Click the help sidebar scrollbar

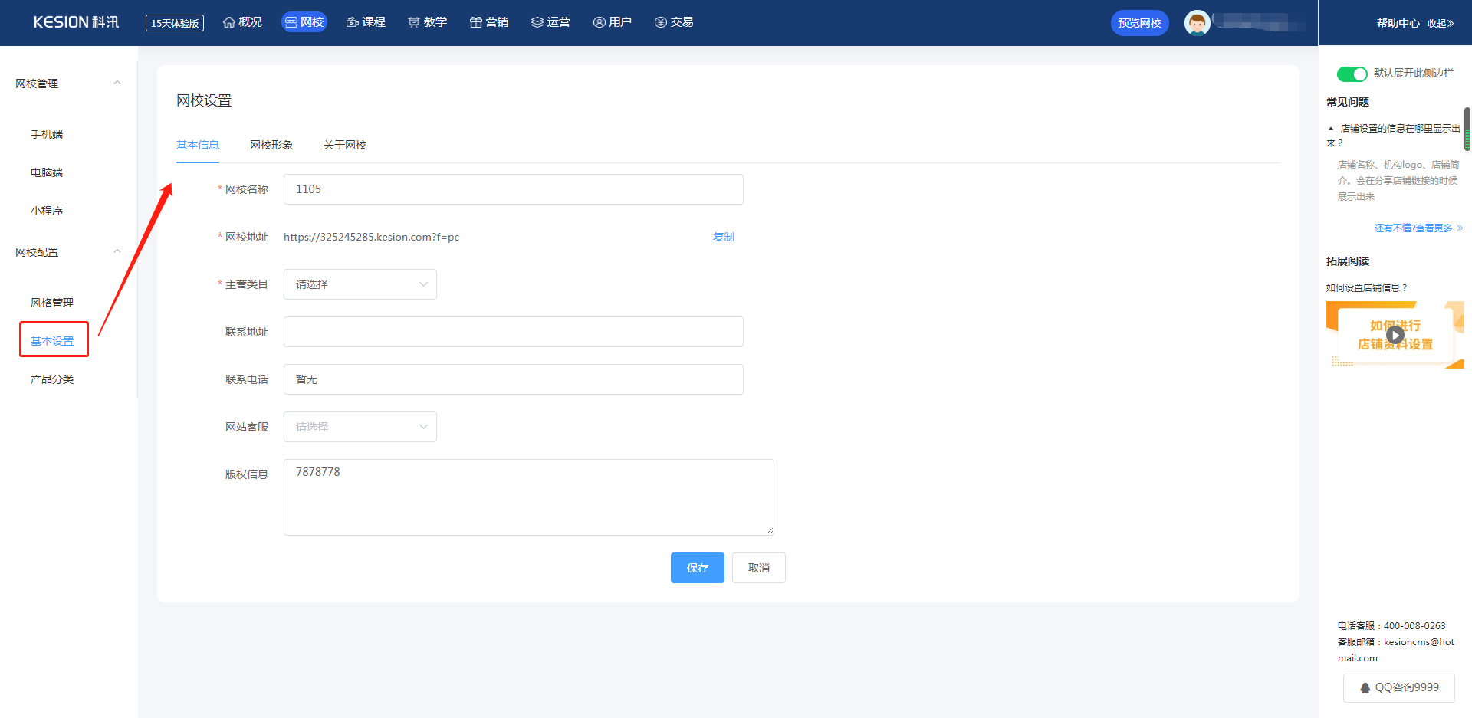(1467, 129)
